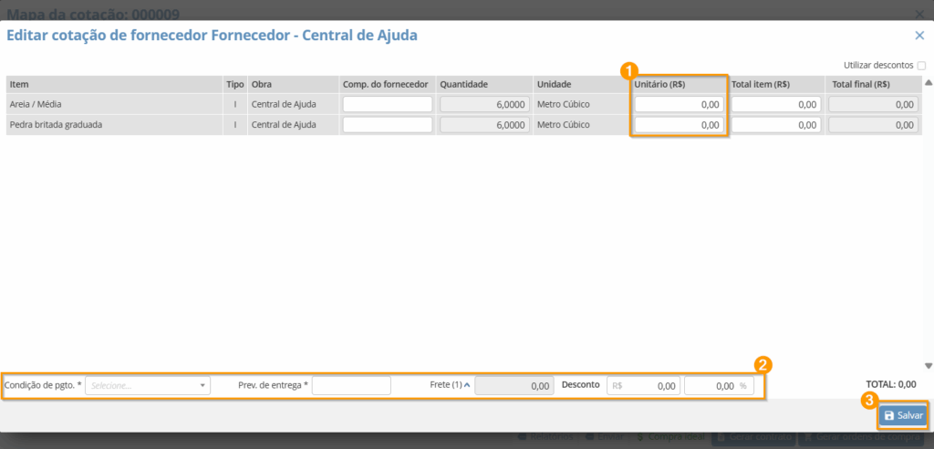
Task: Click the Prev. de entrega field
Action: 351,386
